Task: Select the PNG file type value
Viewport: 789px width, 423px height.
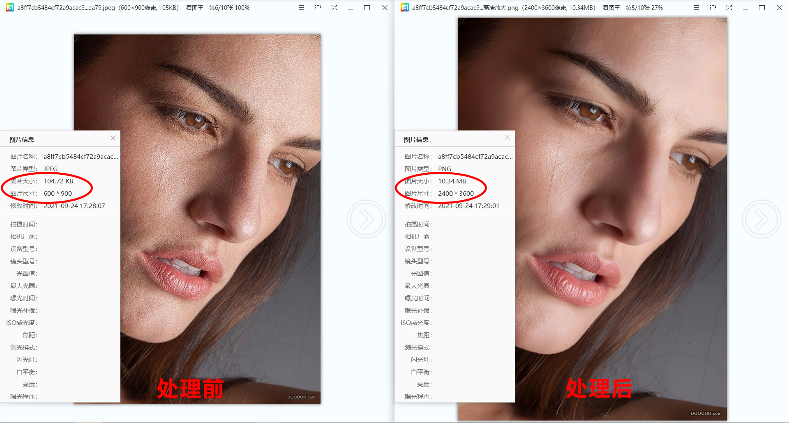Action: [445, 169]
